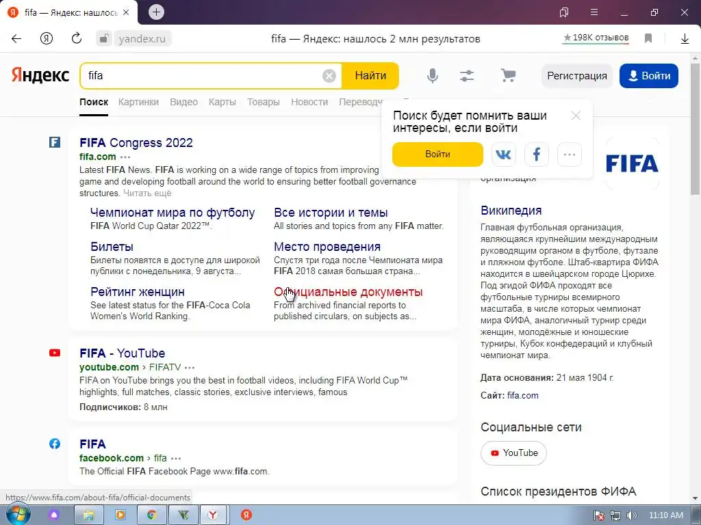Bookmark this page with the bookmark icon
The image size is (701, 525).
(x=648, y=38)
